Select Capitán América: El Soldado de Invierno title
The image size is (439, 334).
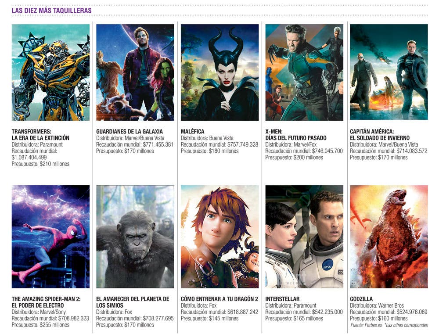click(380, 135)
